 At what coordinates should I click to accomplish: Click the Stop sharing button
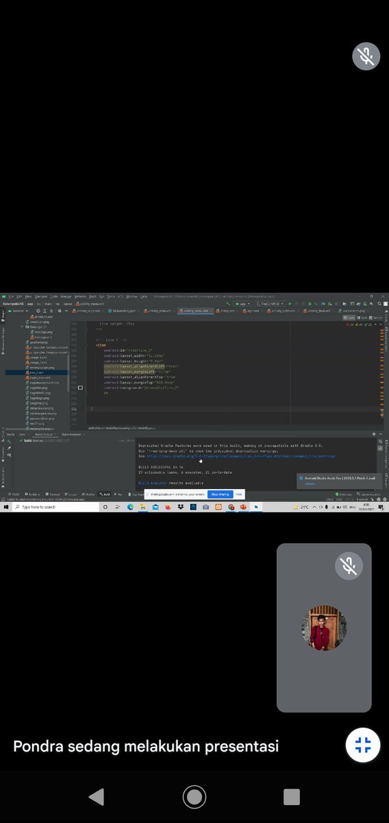(219, 494)
